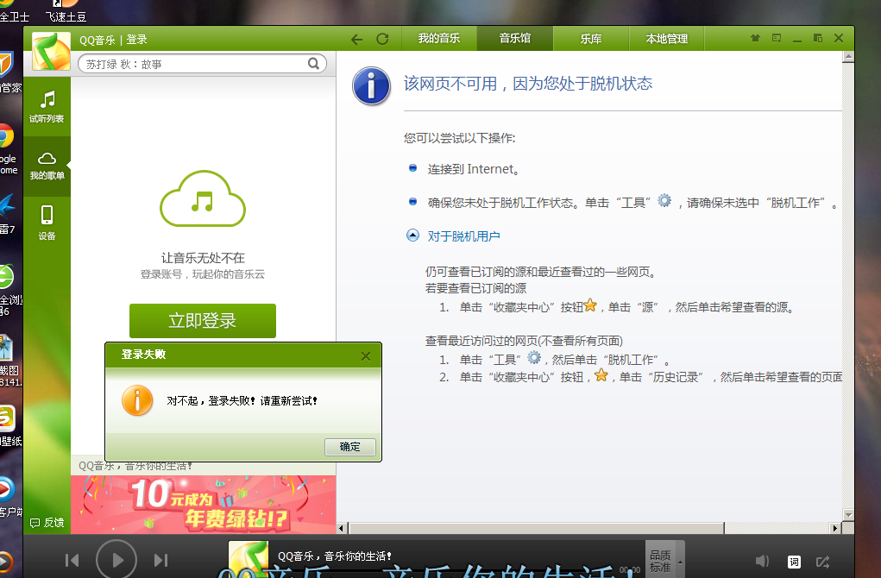Click the search magnifier icon
The height and width of the screenshot is (578, 881).
[x=313, y=64]
